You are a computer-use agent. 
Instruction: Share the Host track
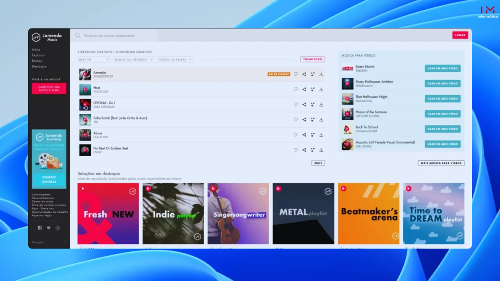point(304,89)
